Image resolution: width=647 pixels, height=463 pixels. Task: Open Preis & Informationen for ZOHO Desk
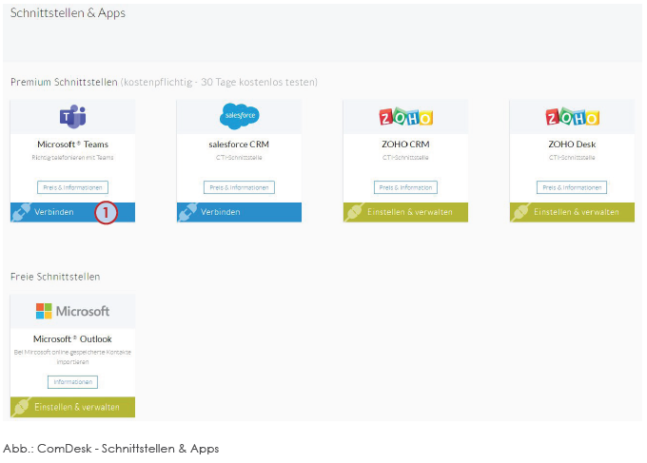coord(572,187)
